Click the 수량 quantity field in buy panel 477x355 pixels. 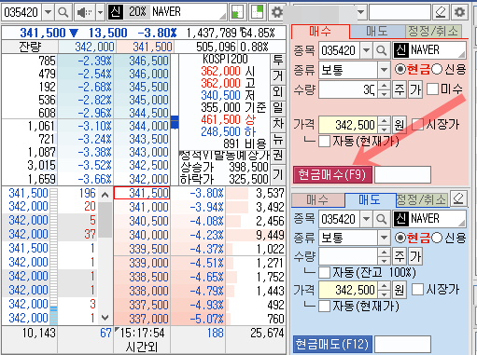(x=348, y=89)
